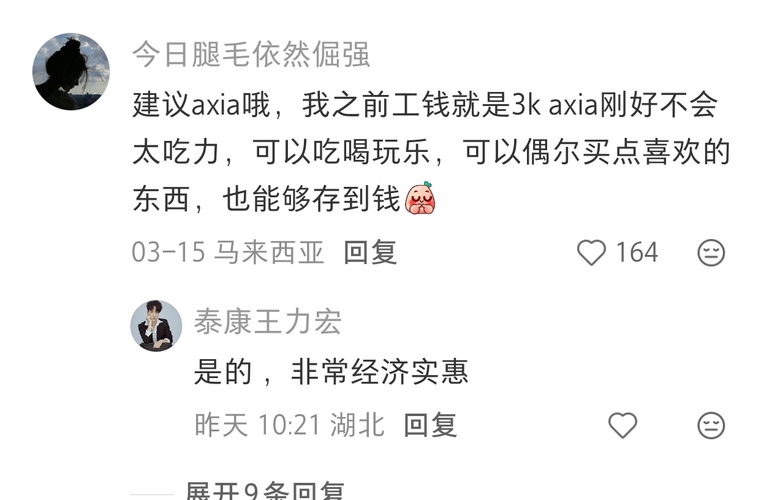Tap the dislike face icon beside 164 likes
Image resolution: width=772 pixels, height=500 pixels.
[711, 253]
